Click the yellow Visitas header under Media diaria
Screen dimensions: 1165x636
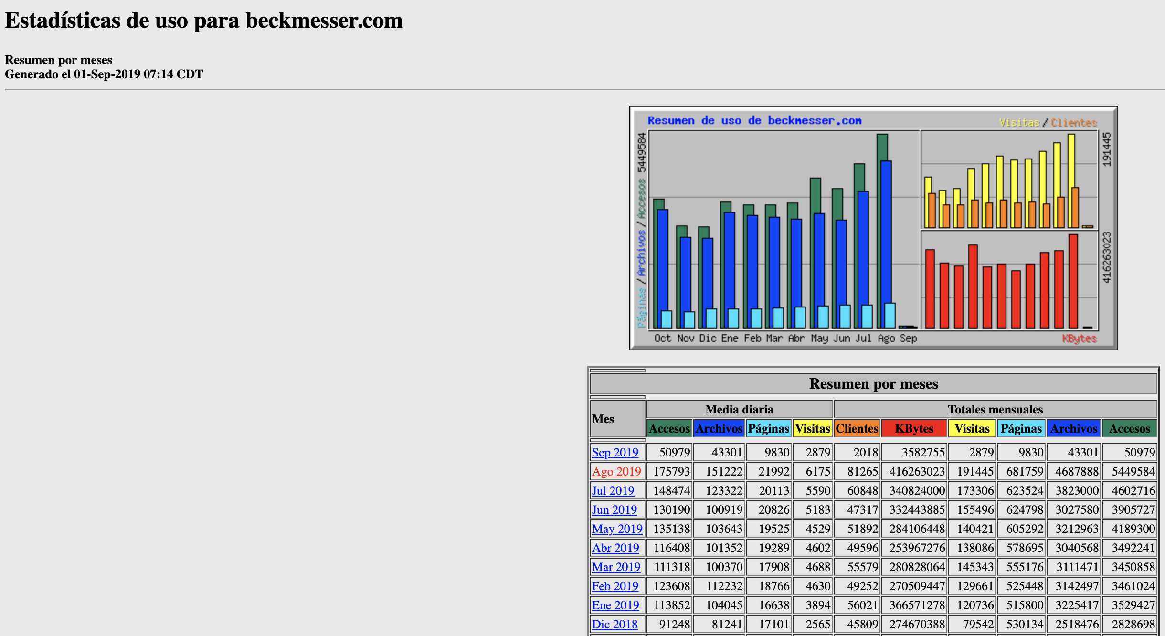click(x=813, y=428)
